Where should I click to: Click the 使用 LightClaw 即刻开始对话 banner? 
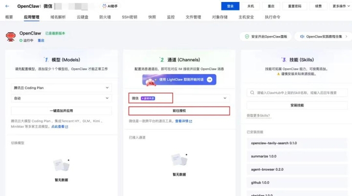tap(179, 79)
